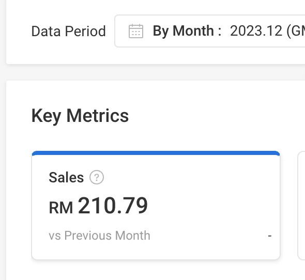Click the blue selected bar atop Sales card
Image resolution: width=305 pixels, height=280 pixels.
[x=156, y=153]
